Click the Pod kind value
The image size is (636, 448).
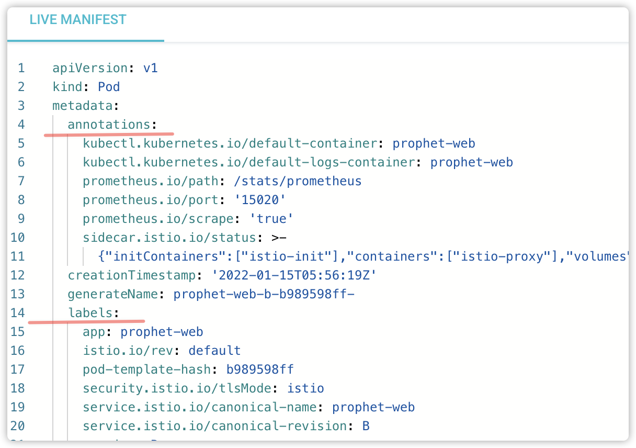click(x=109, y=87)
